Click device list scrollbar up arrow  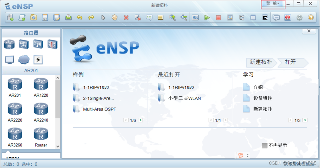click(x=58, y=78)
